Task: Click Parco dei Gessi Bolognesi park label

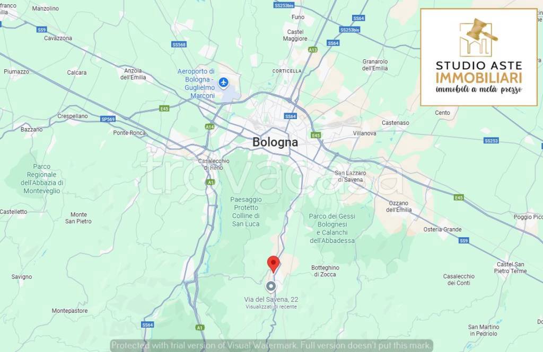Action: pos(332,228)
